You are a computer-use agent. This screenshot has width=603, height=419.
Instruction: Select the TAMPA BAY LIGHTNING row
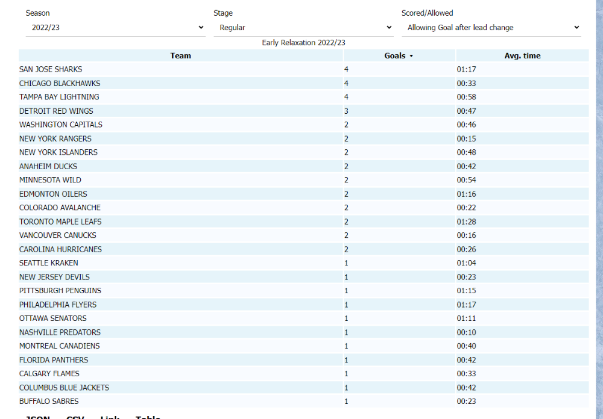[303, 97]
